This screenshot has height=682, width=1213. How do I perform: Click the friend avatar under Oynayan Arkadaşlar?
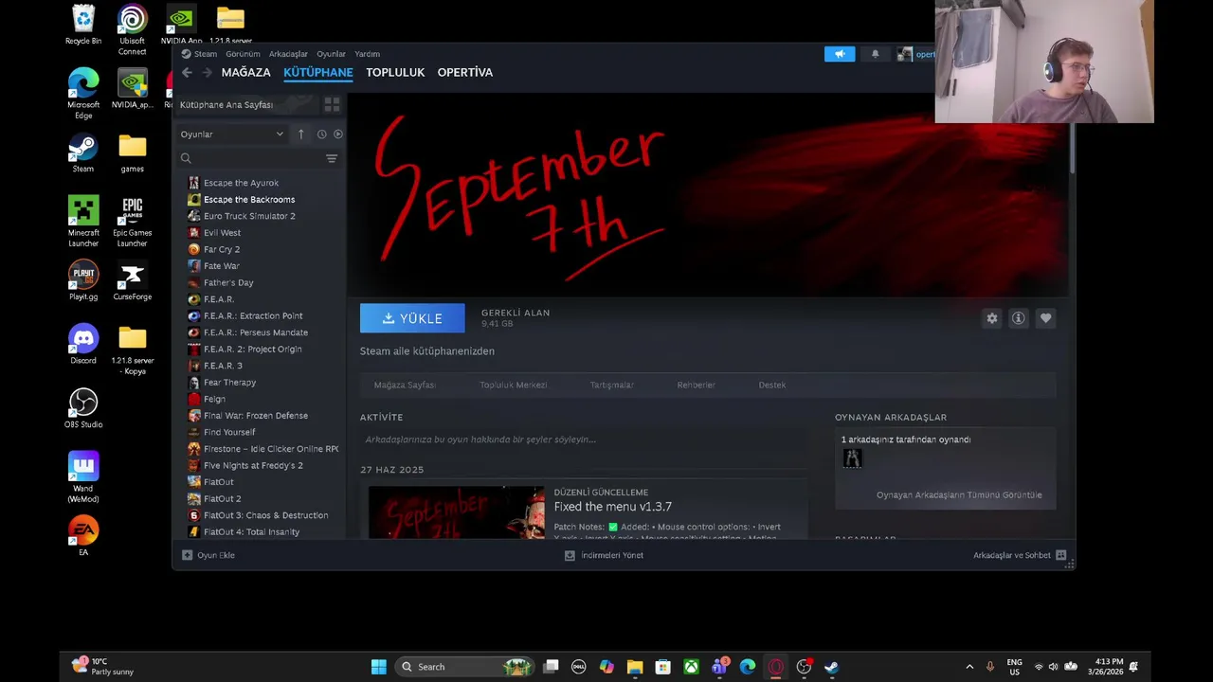[852, 458]
